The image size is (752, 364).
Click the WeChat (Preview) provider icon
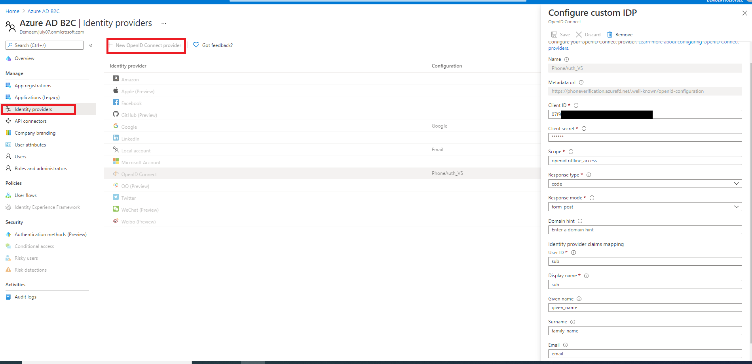click(x=116, y=209)
